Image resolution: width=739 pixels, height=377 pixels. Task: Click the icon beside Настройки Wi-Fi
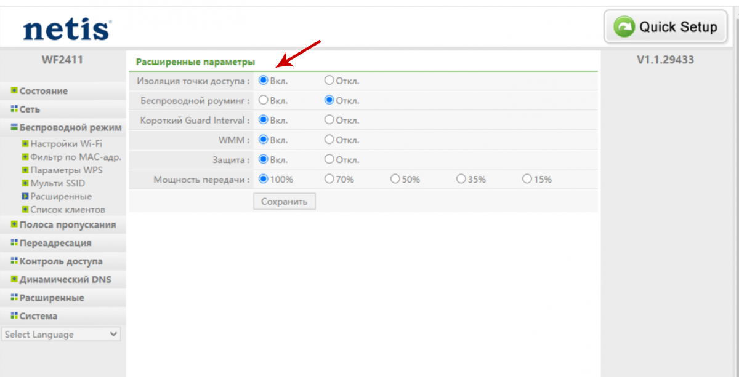tap(25, 143)
